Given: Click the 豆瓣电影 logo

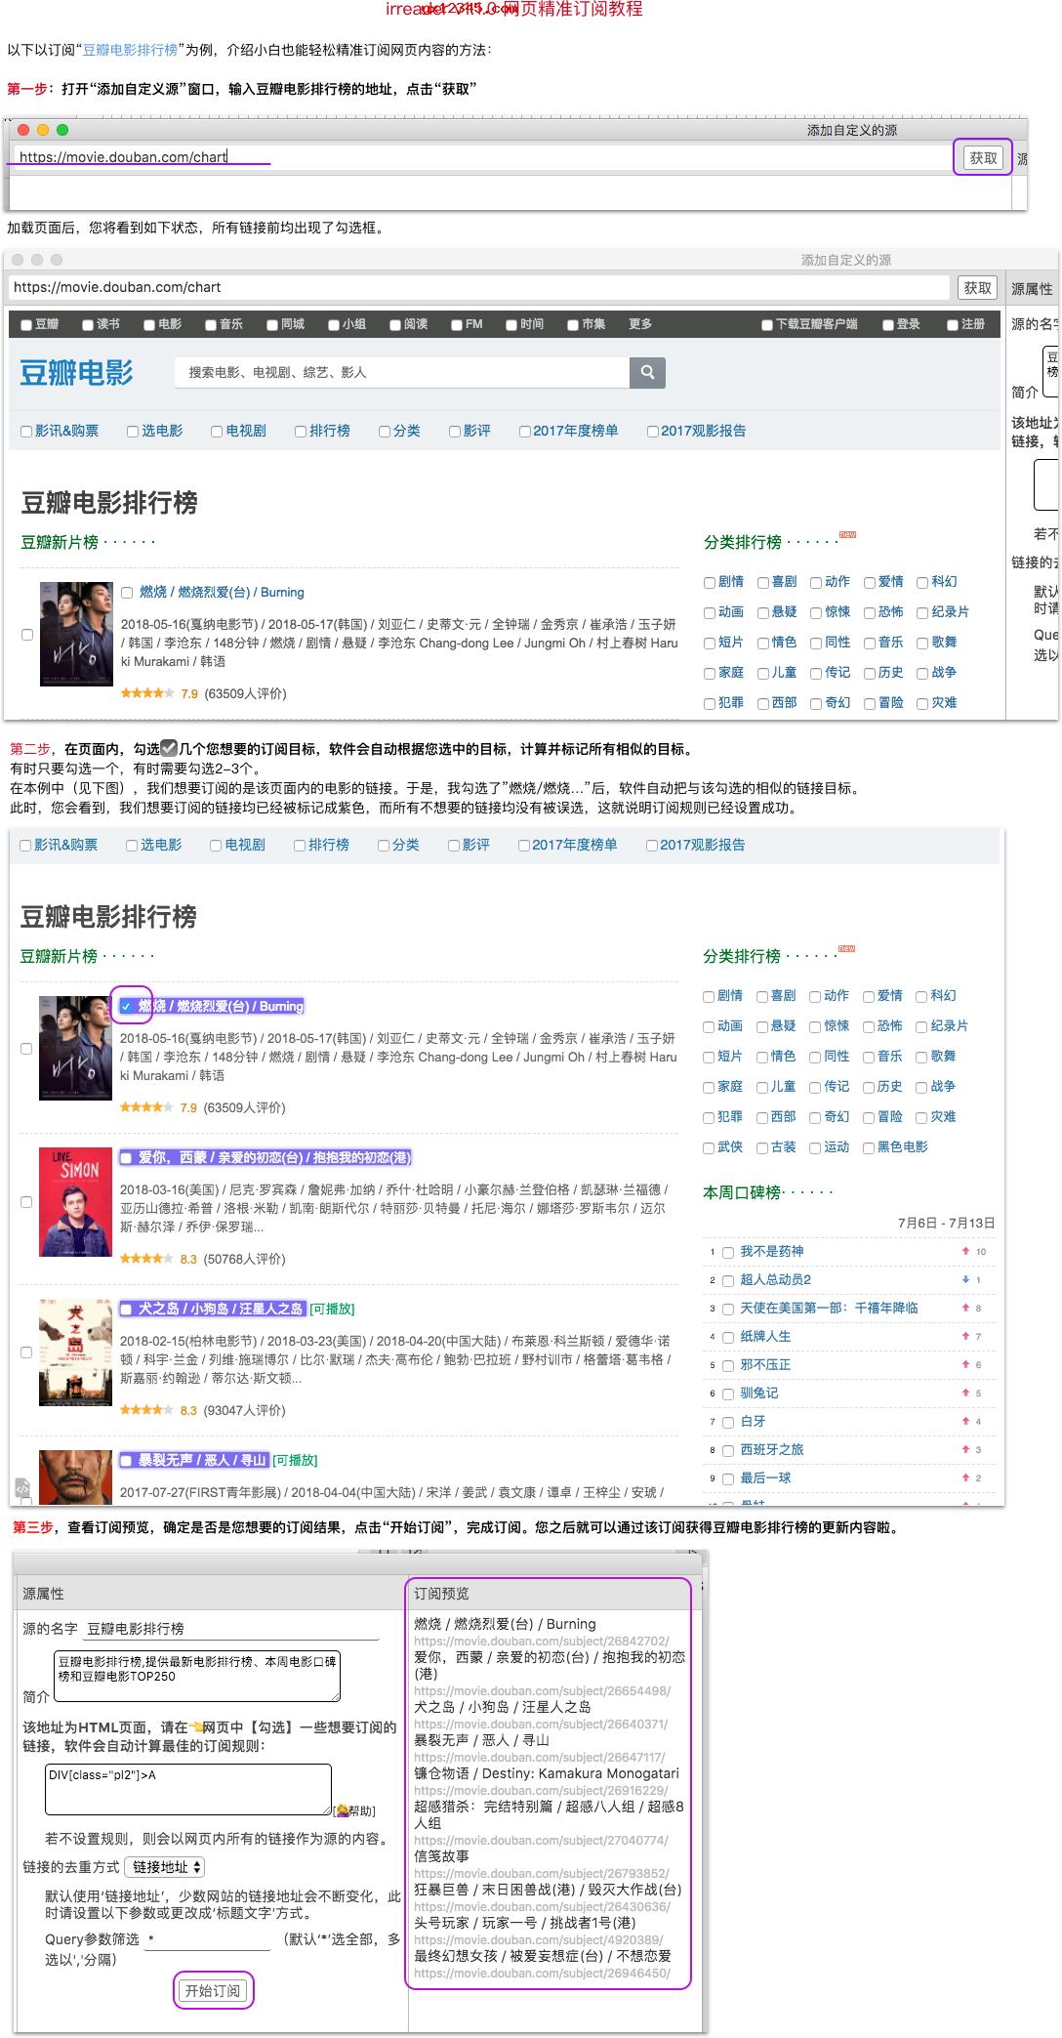Looking at the screenshot, I should [x=76, y=372].
